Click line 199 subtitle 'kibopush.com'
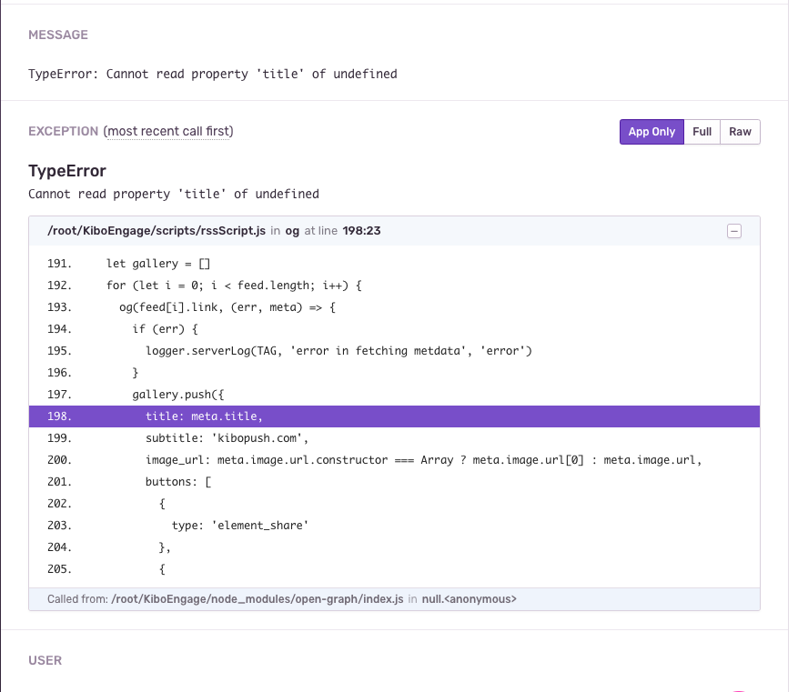This screenshot has width=798, height=692. tap(227, 438)
